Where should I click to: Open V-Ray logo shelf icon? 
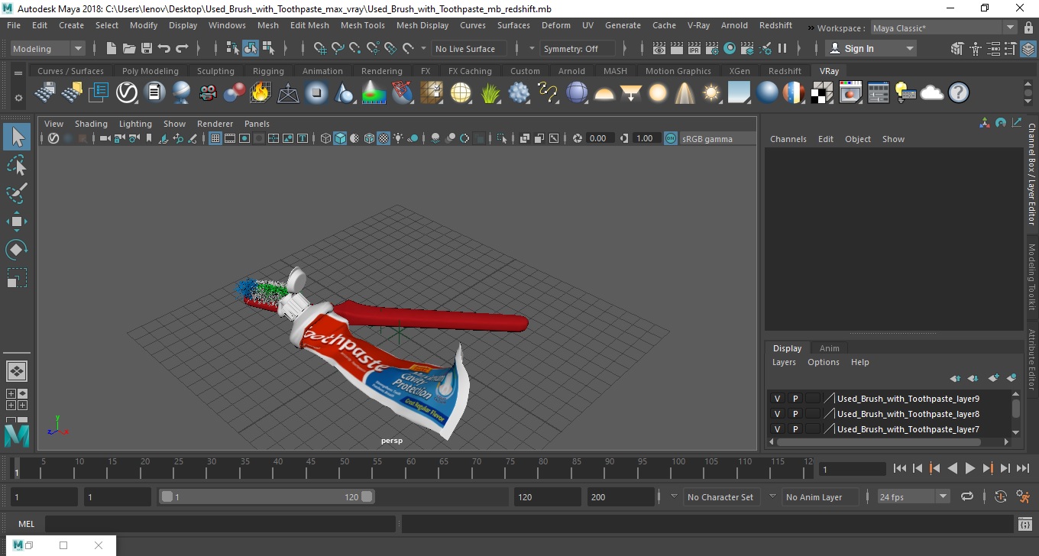pos(126,93)
